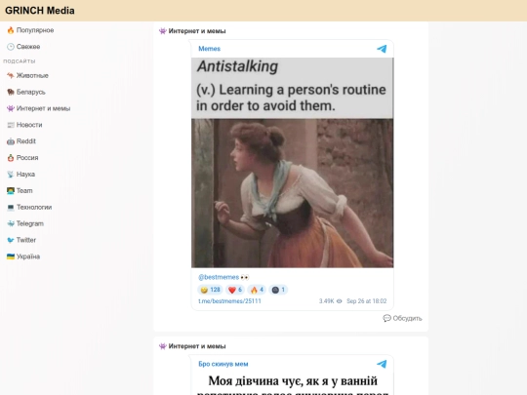Click the matryoshka icon for Россия
This screenshot has height=395, width=527.
[11, 158]
